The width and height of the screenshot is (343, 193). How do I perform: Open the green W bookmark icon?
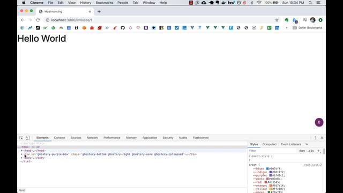[46, 28]
